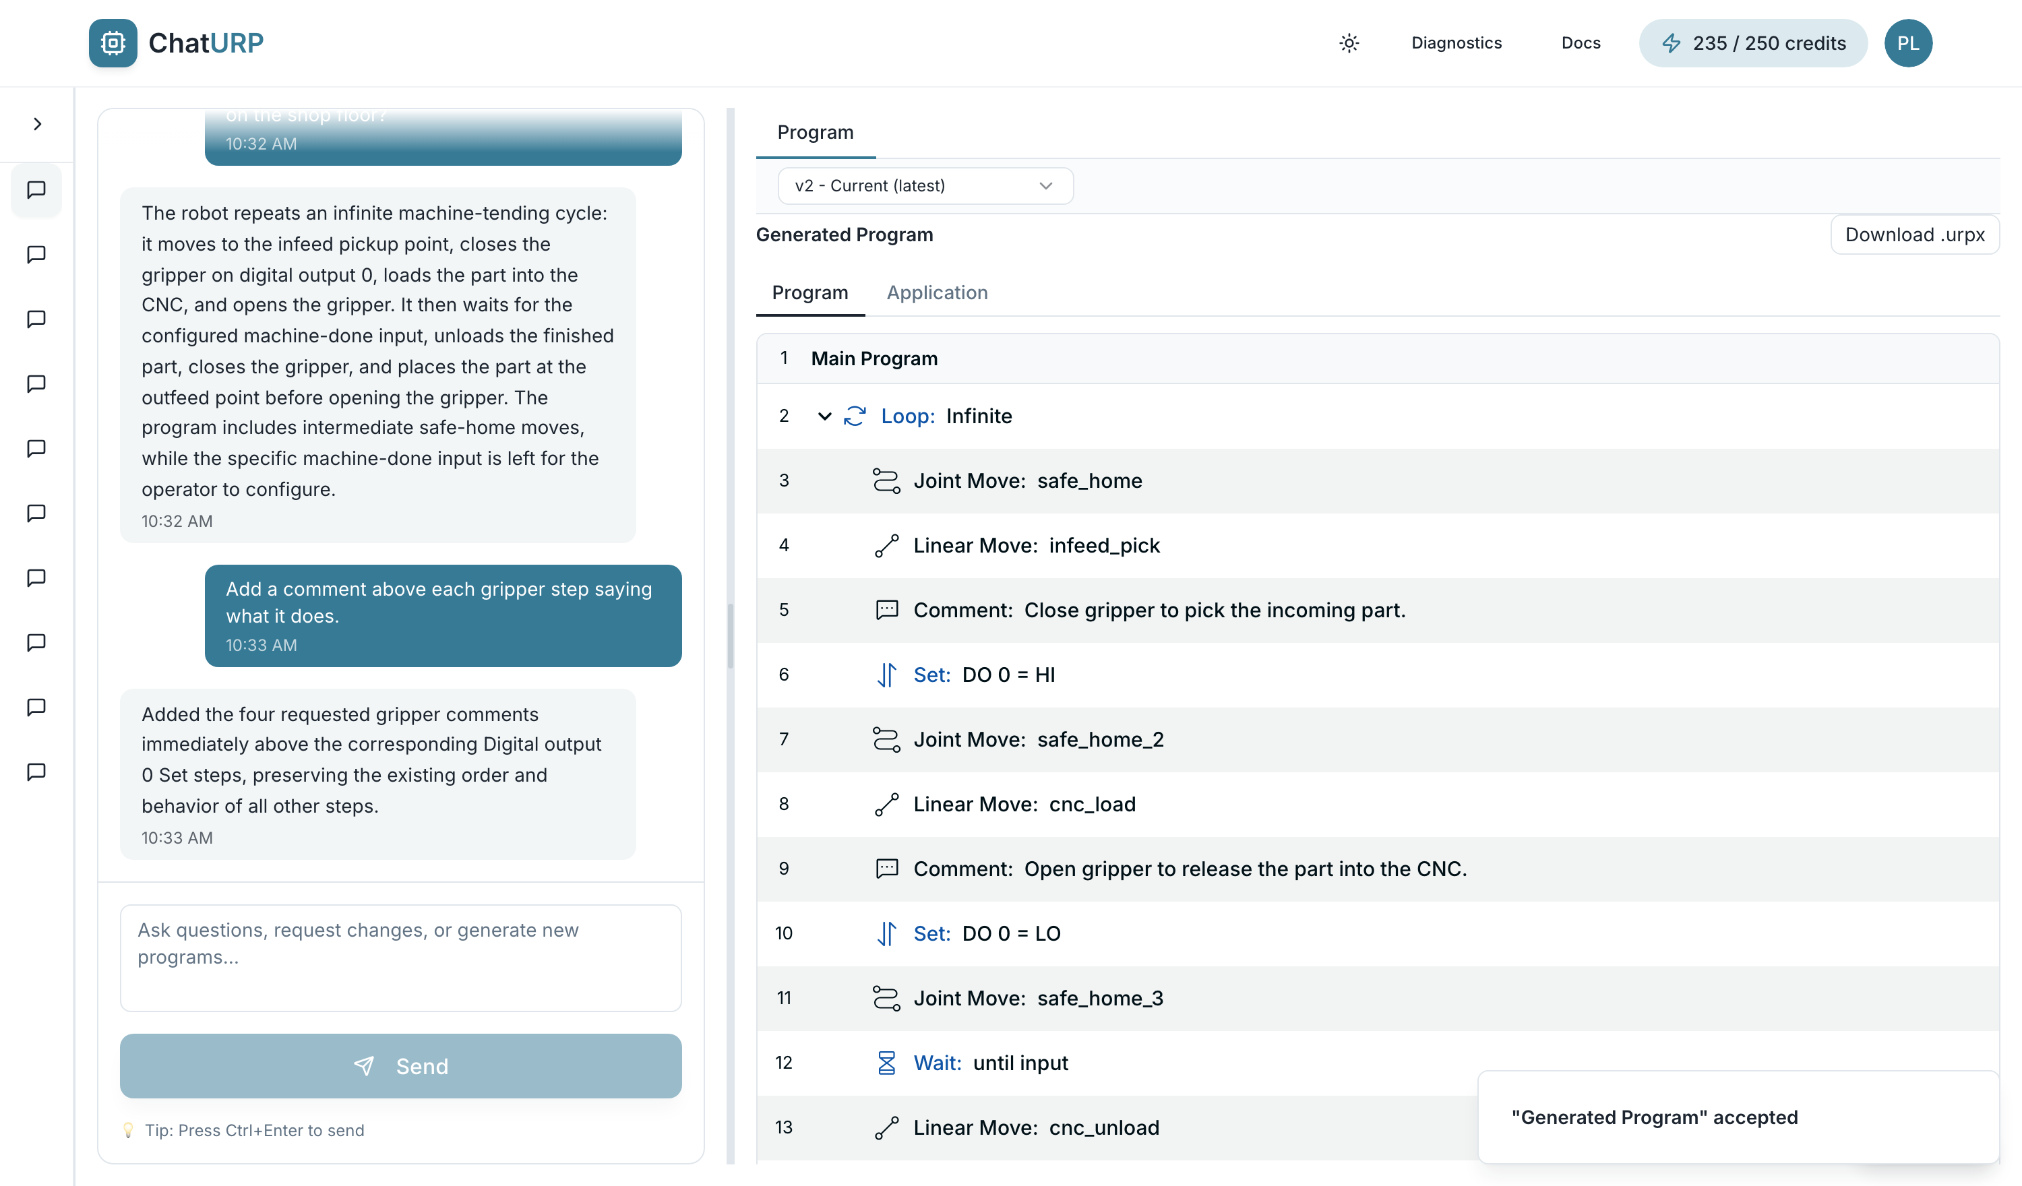Click the Joint Move icon for safe_home_2

(886, 739)
